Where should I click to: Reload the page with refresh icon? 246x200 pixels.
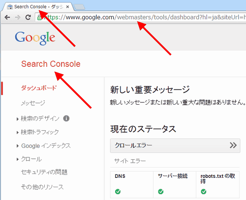click(28, 17)
